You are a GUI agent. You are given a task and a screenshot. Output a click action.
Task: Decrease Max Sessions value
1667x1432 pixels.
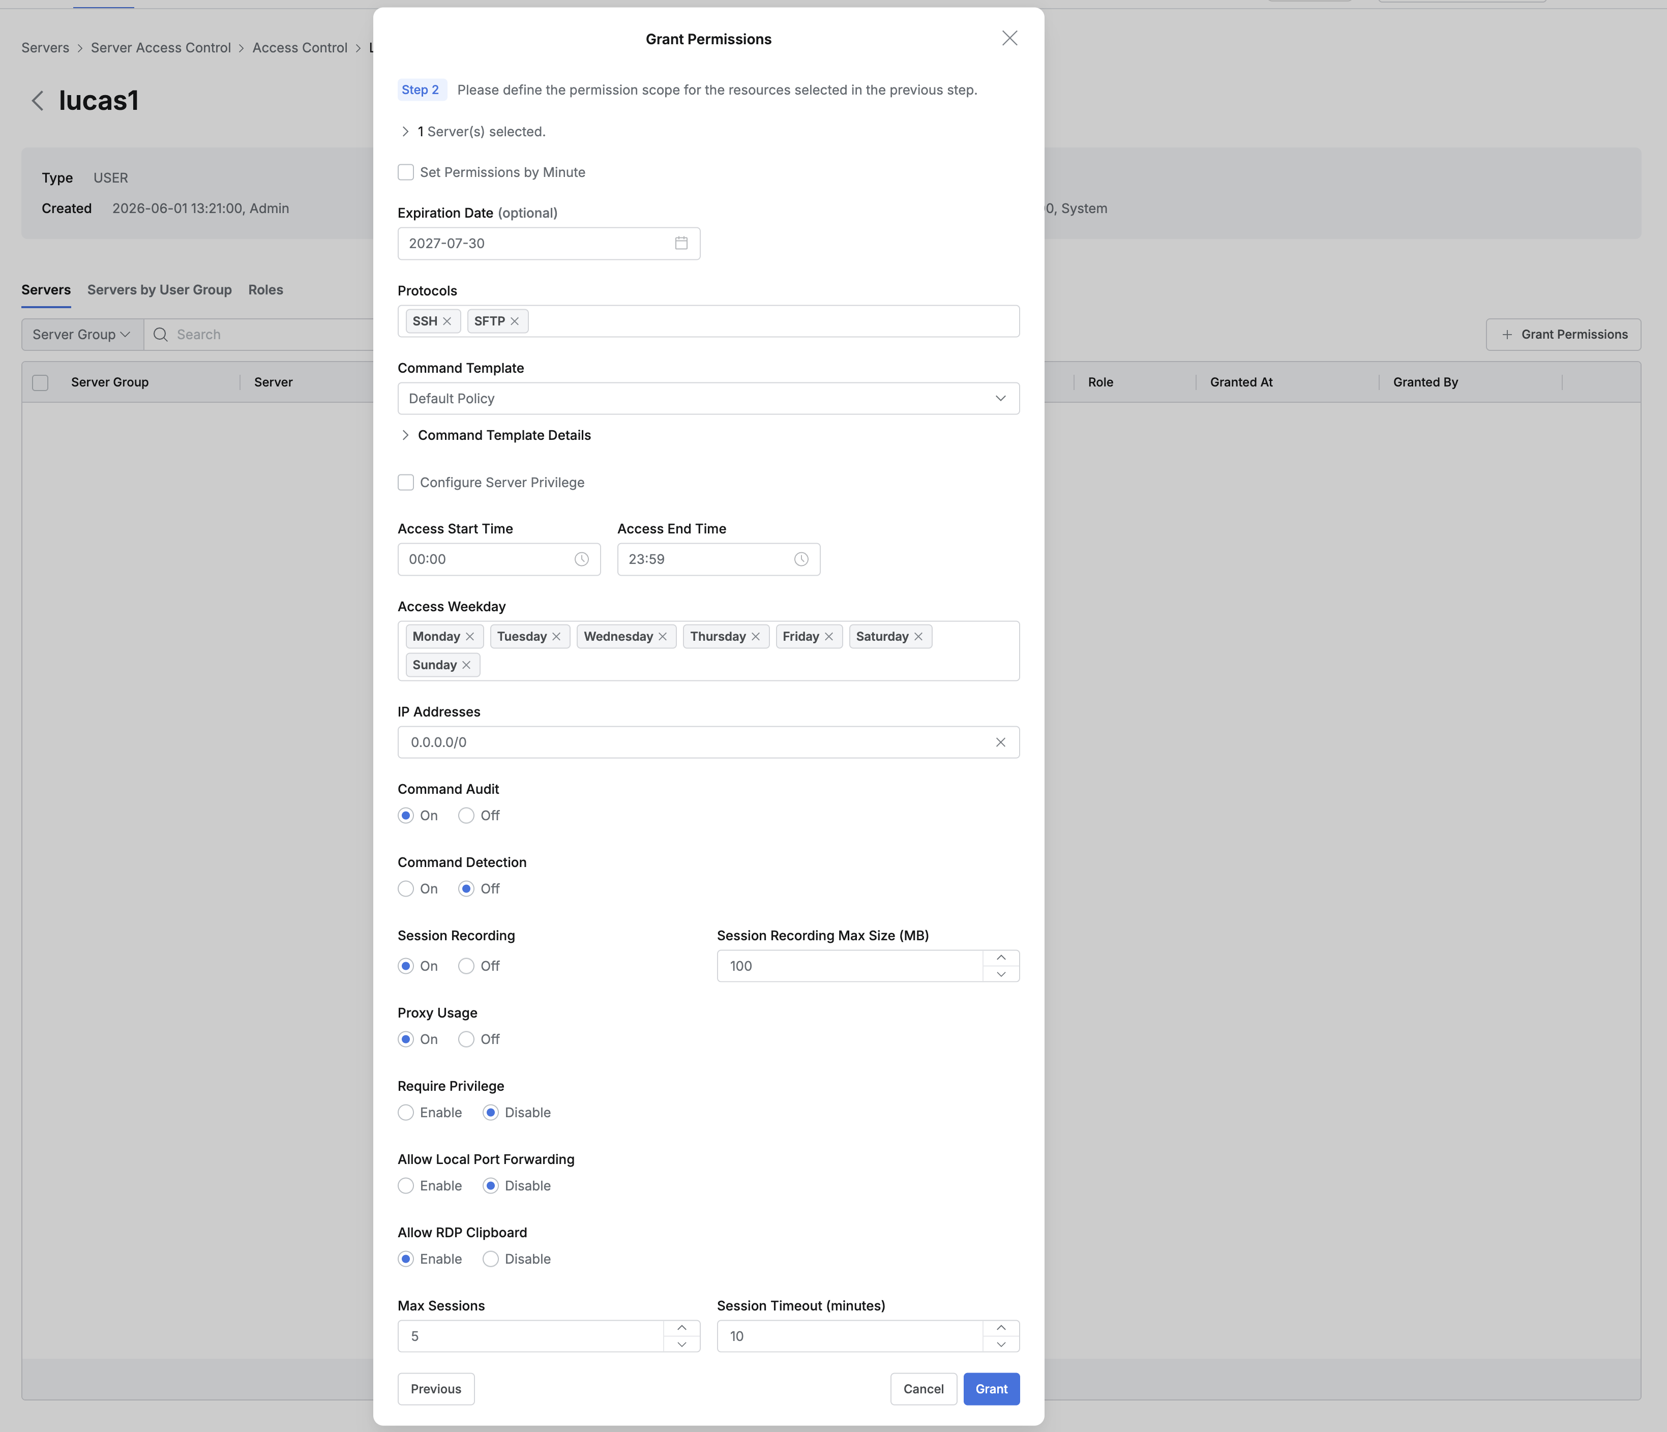tap(681, 1345)
